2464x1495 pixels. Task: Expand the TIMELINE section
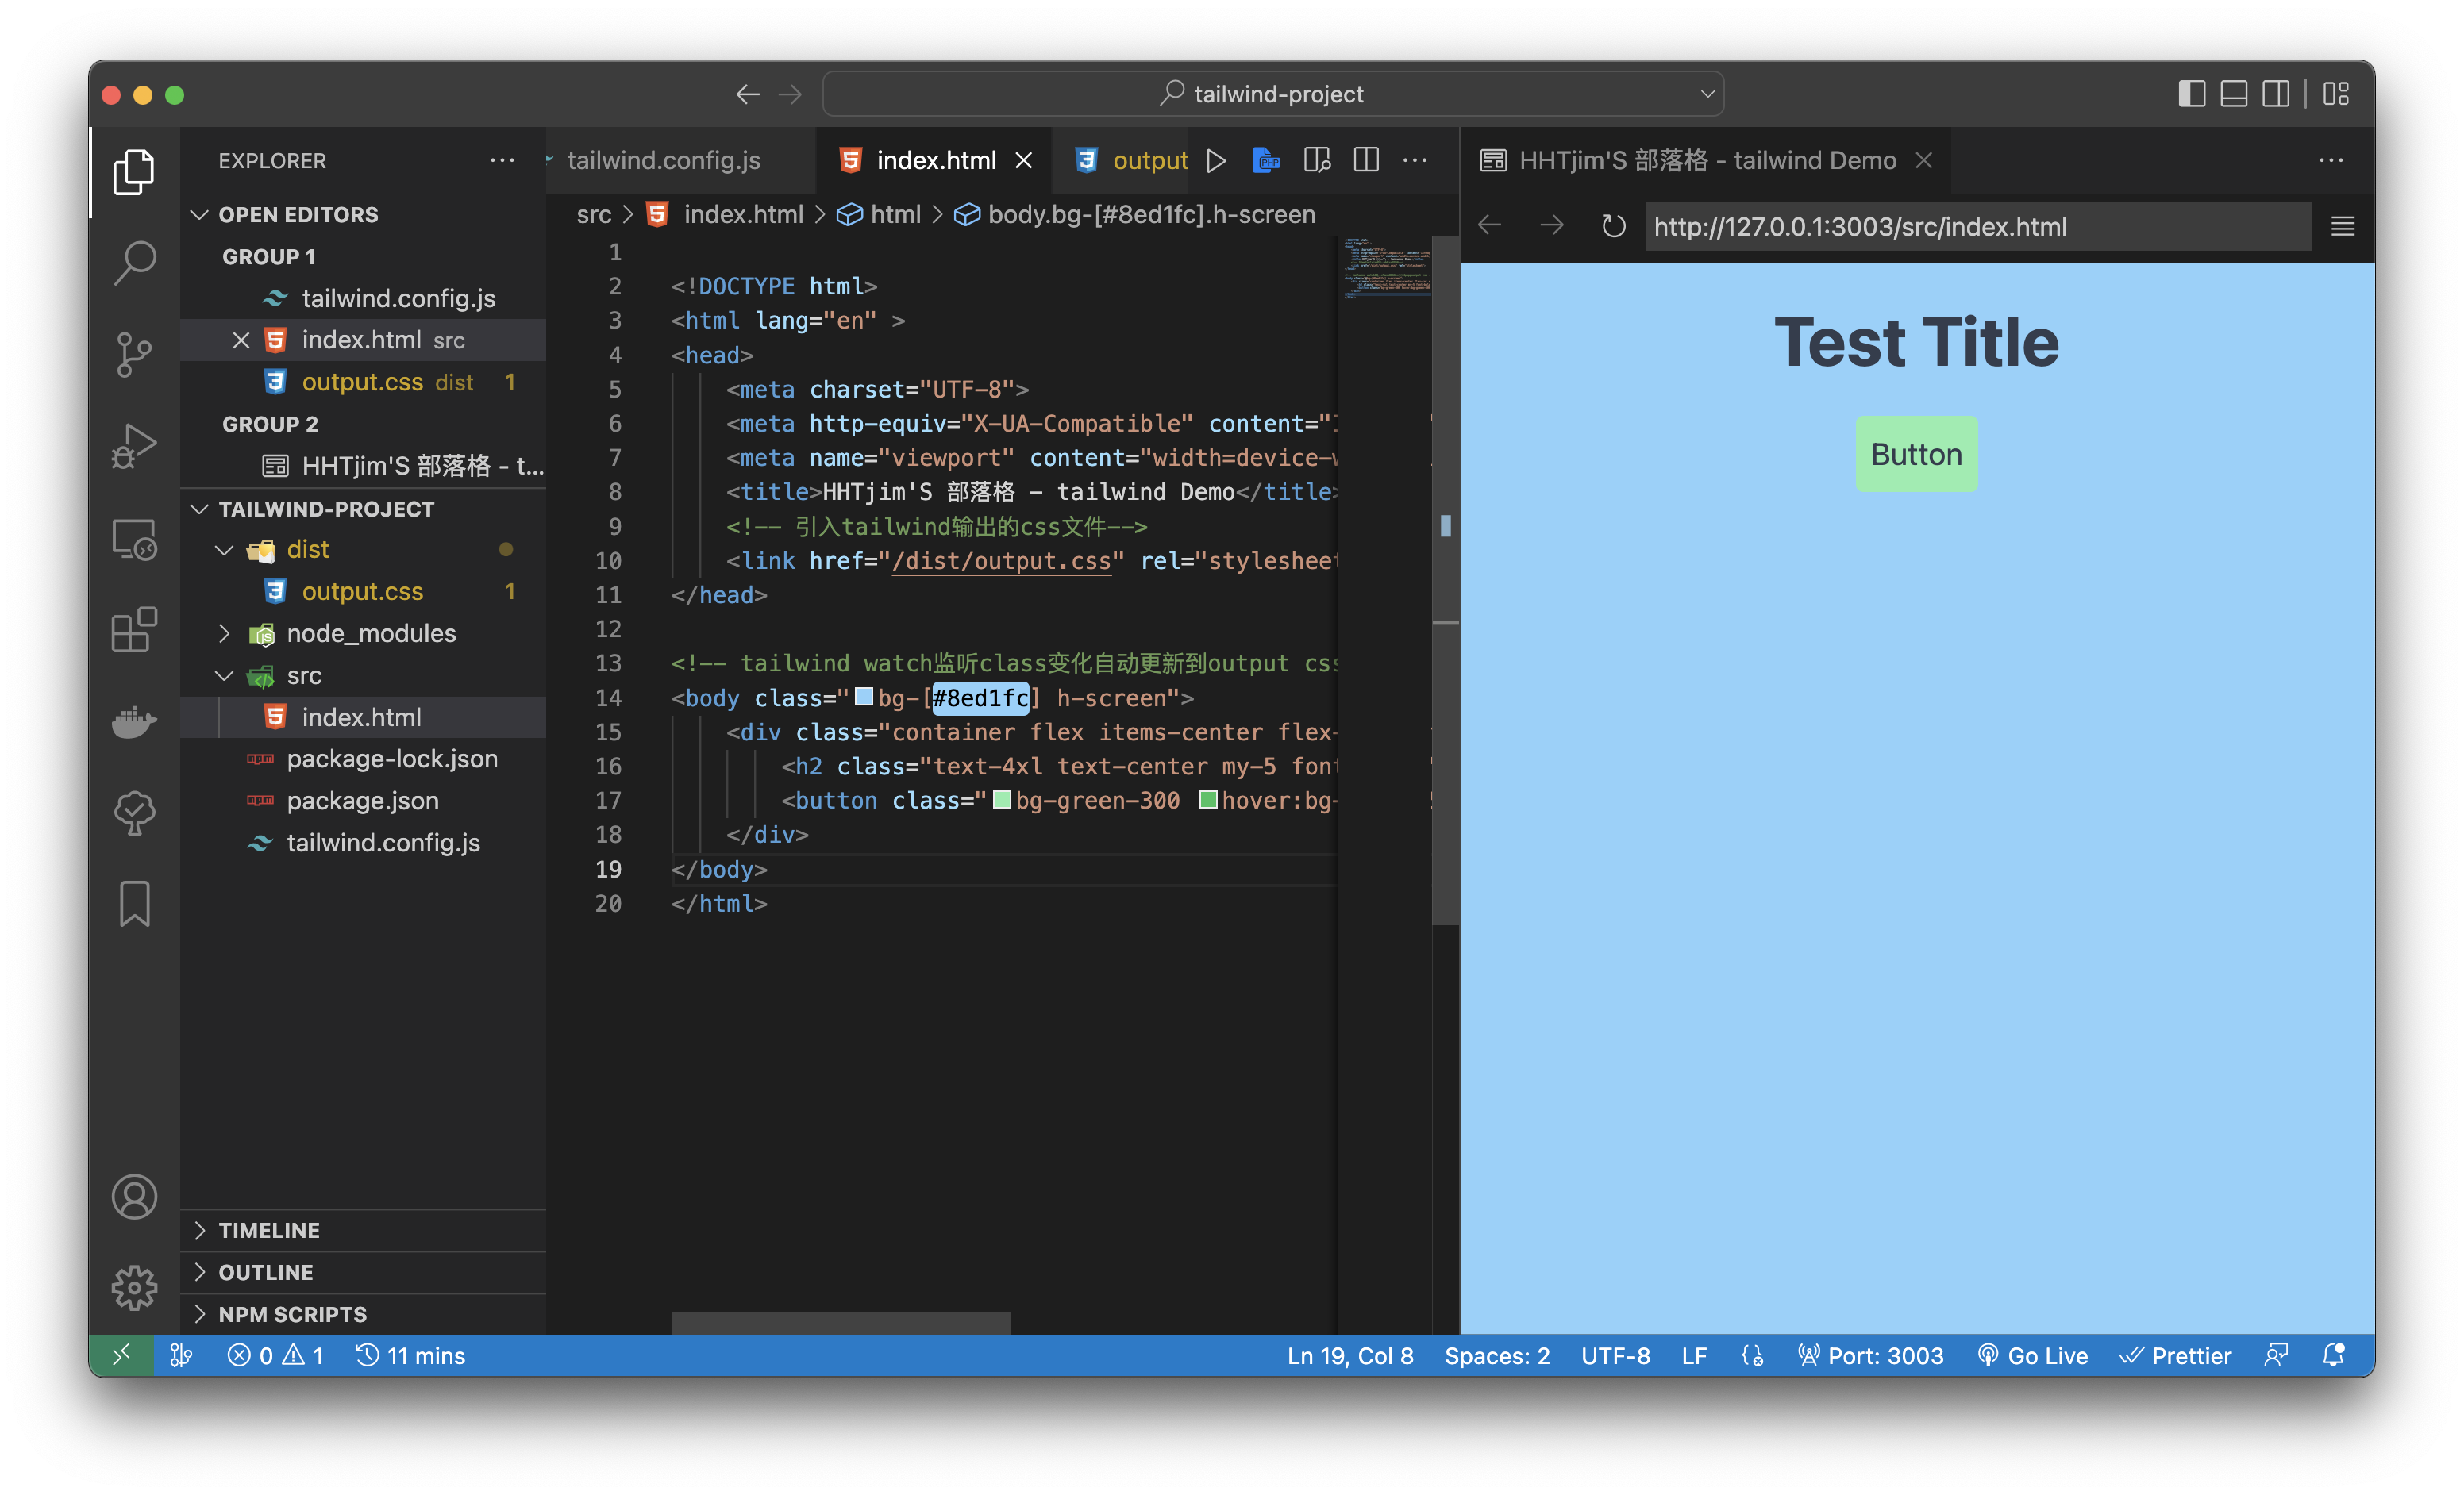tap(268, 1232)
